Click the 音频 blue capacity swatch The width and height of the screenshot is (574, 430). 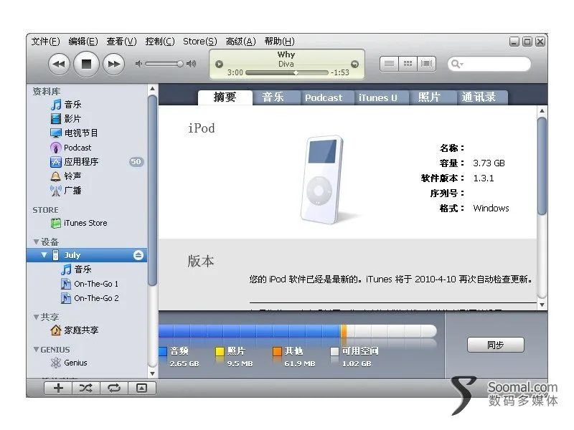click(x=163, y=351)
